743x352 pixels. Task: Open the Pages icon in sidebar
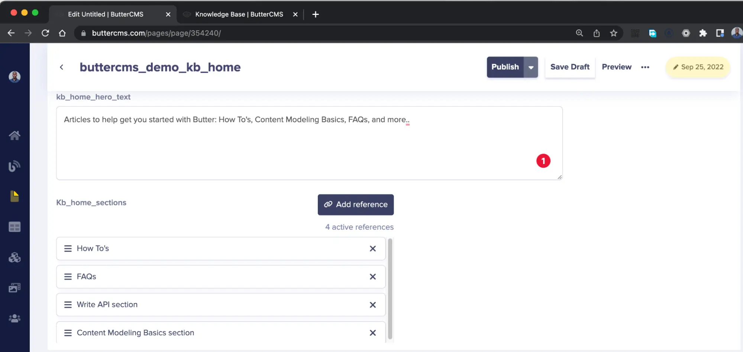[x=14, y=196]
